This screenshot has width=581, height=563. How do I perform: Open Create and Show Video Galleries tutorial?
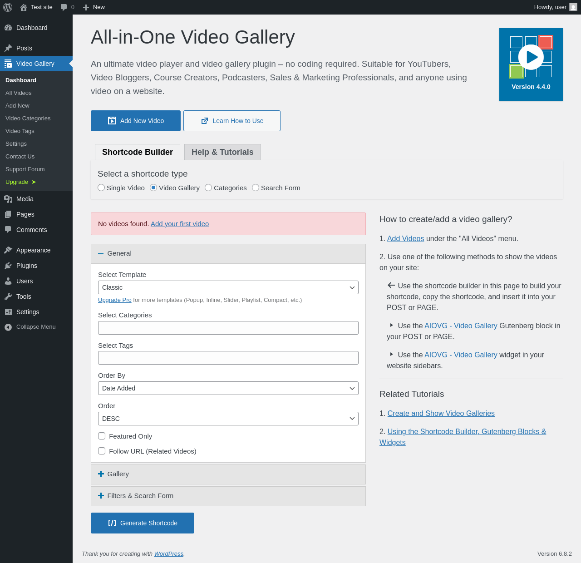coord(441,414)
